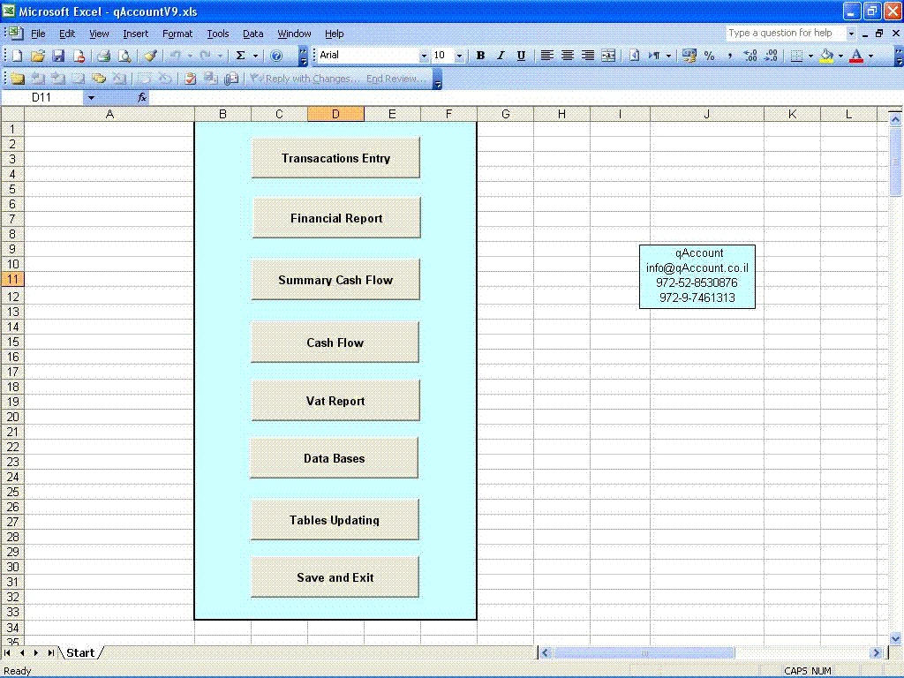Toggle Italic formatting
Image resolution: width=904 pixels, height=678 pixels.
[501, 56]
